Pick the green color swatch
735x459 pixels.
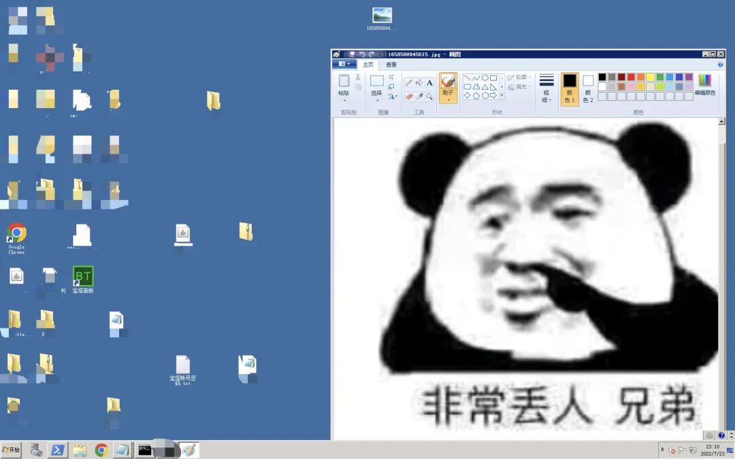[660, 77]
